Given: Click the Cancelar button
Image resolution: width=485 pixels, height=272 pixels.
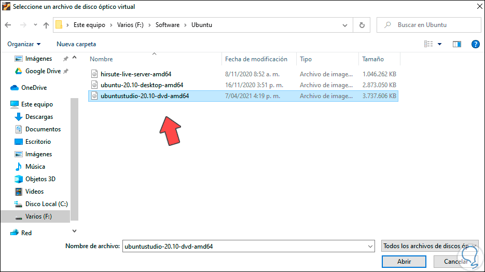Looking at the screenshot, I should 455,262.
